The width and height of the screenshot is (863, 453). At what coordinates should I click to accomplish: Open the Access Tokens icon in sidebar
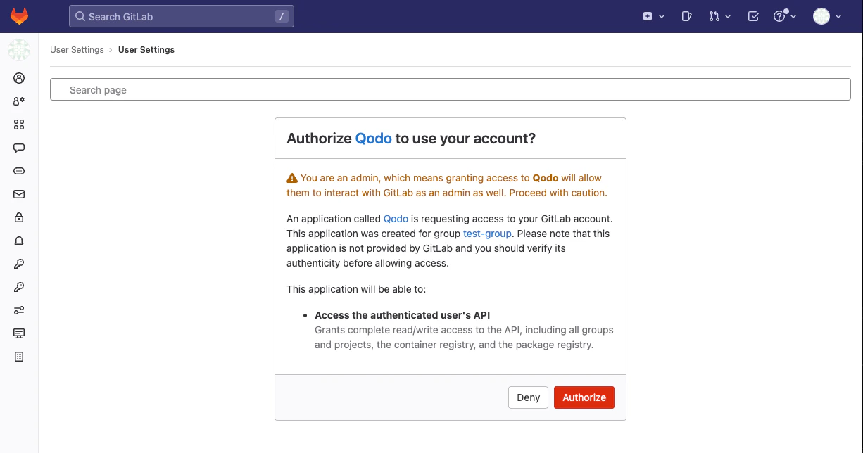point(19,171)
